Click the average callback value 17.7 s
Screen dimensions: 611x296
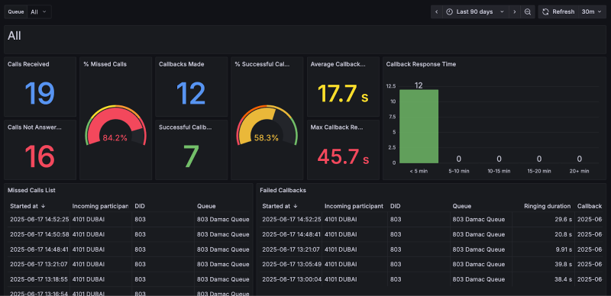[343, 94]
